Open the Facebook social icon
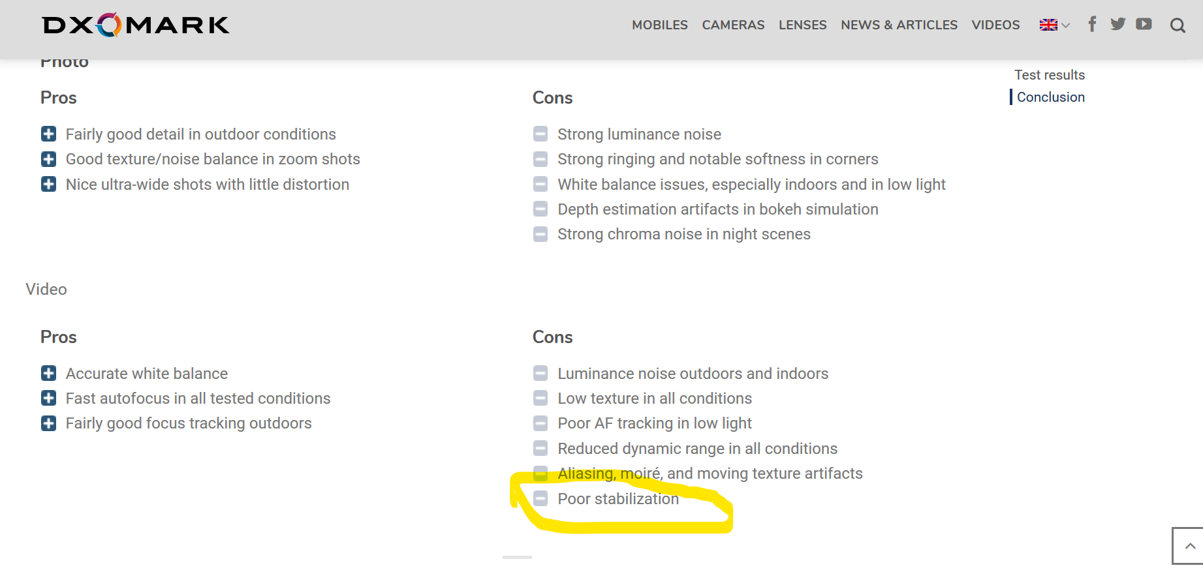The image size is (1203, 572). pos(1092,24)
